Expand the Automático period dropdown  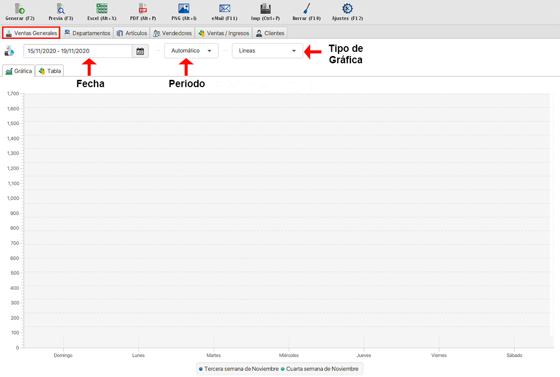[191, 51]
